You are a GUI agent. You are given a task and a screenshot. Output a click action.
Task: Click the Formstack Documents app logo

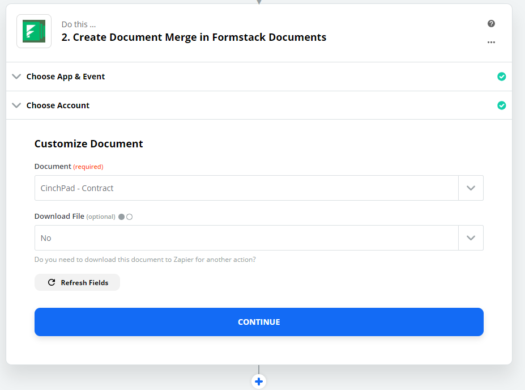pyautogui.click(x=34, y=31)
